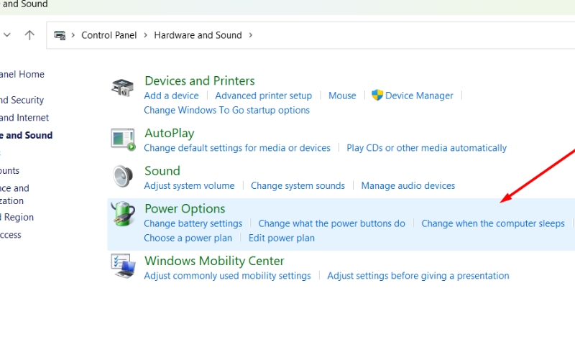Viewport: 575px width, 352px height.
Task: Open the 'ccess' sidebar category
Action: coord(11,235)
